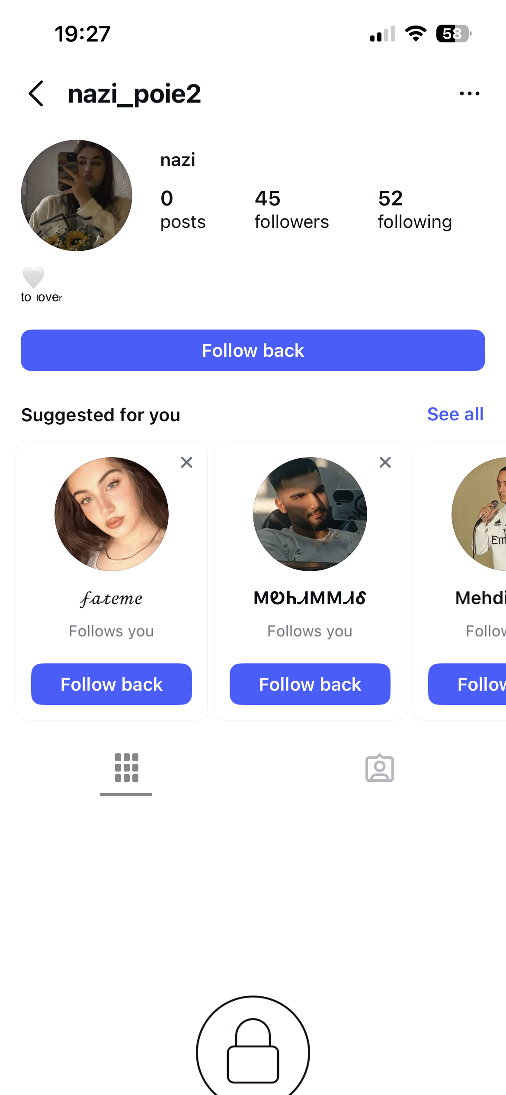Dismiss the Mohammad suggestion card

[x=385, y=462]
